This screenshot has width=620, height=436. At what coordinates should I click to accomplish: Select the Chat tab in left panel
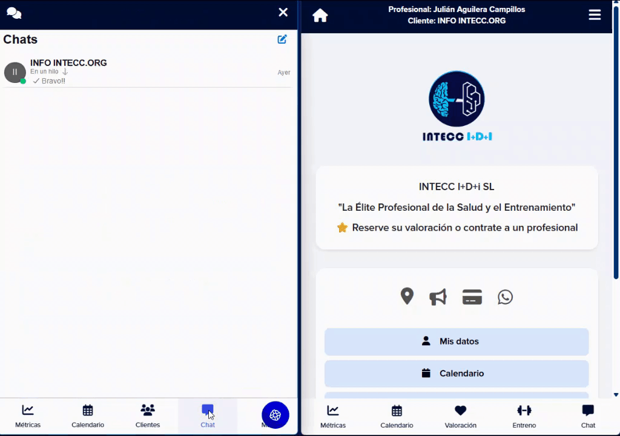[x=208, y=416]
